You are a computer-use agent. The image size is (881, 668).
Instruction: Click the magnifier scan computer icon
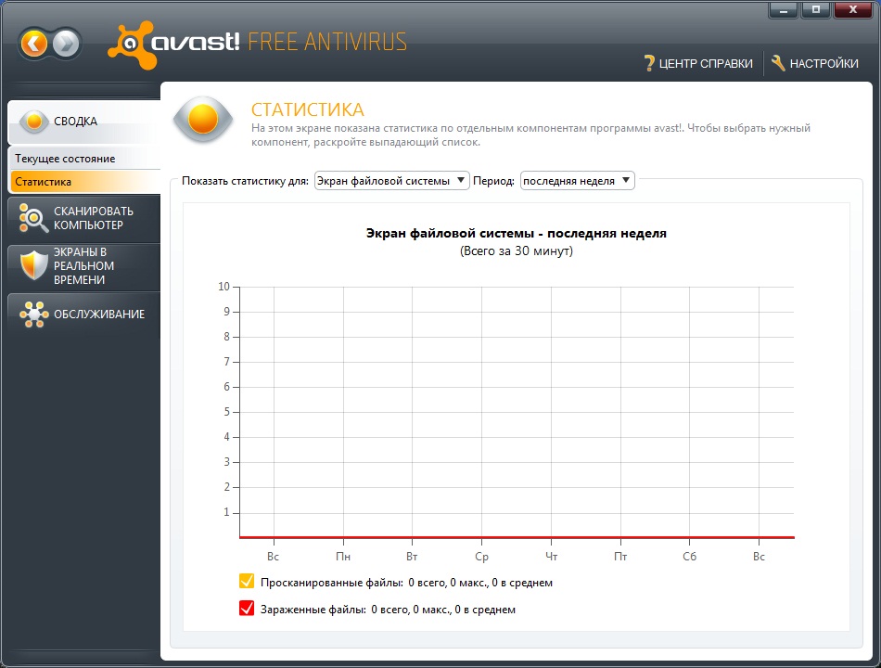33,218
